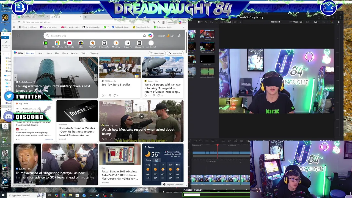The height and width of the screenshot is (198, 352).
Task: Select the Sports tab on MSN
Action: click(49, 53)
